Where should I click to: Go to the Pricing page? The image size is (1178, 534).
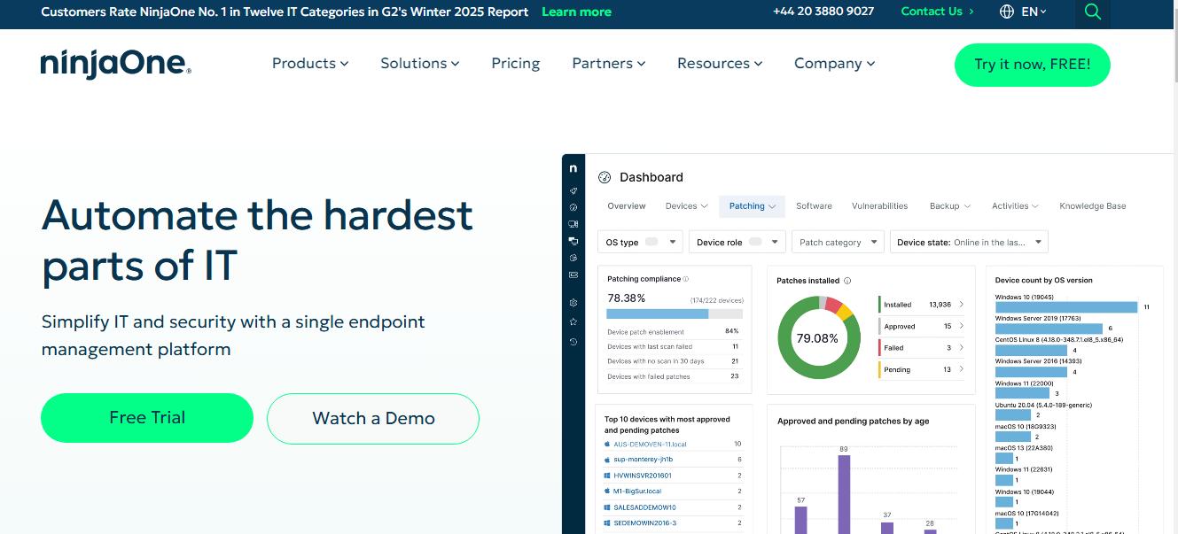tap(515, 64)
